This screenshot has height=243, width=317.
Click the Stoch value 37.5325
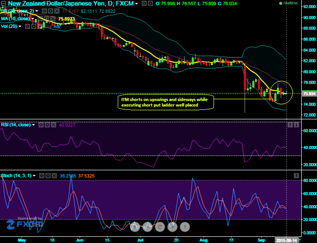click(86, 176)
